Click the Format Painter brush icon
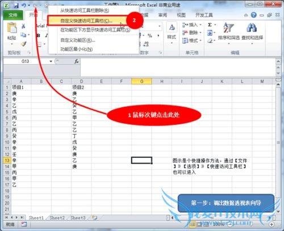Viewport: 284px width, 231px height. tap(23, 44)
